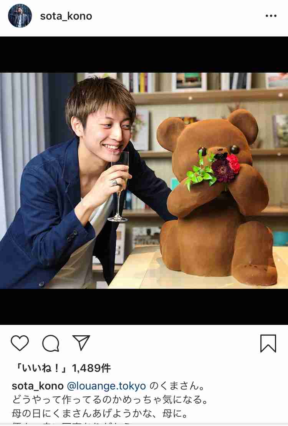This screenshot has height=426, width=288.
Task: Tap the brown teddy bear in the photo
Action: 217,198
